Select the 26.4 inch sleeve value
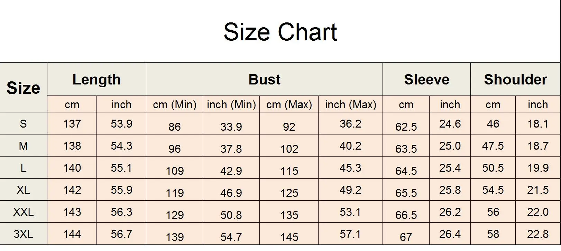 pos(450,234)
